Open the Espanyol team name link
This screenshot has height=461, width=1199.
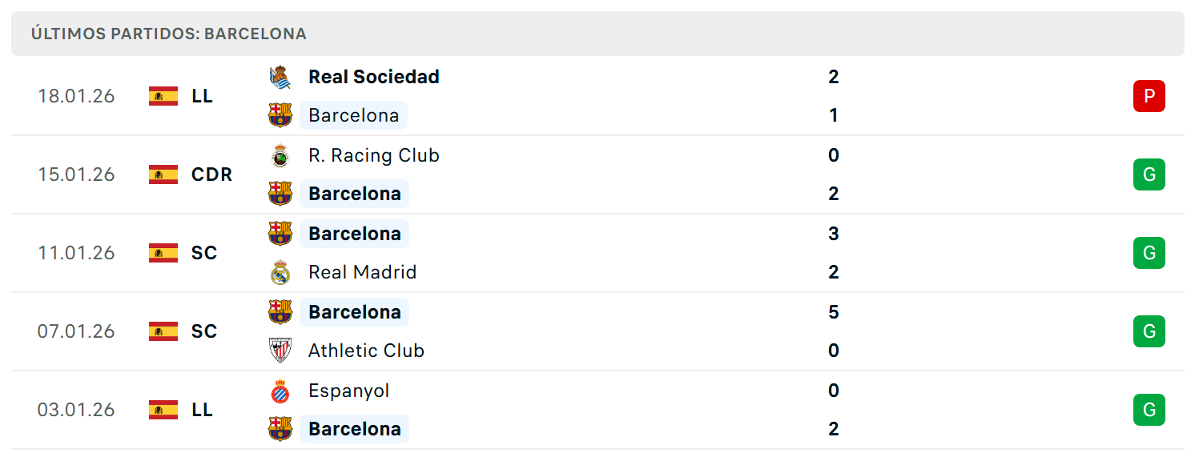(x=349, y=391)
